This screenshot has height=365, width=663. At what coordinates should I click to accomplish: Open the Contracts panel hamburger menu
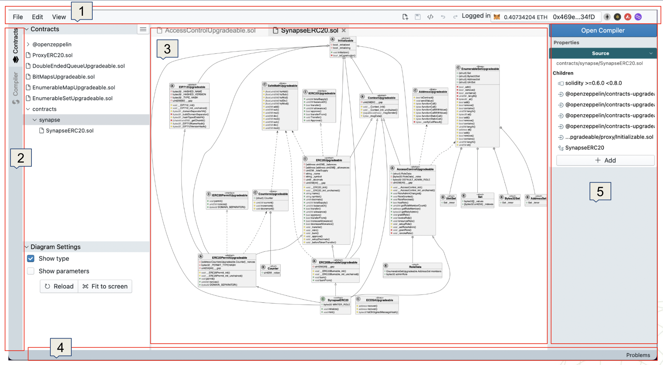tap(143, 29)
